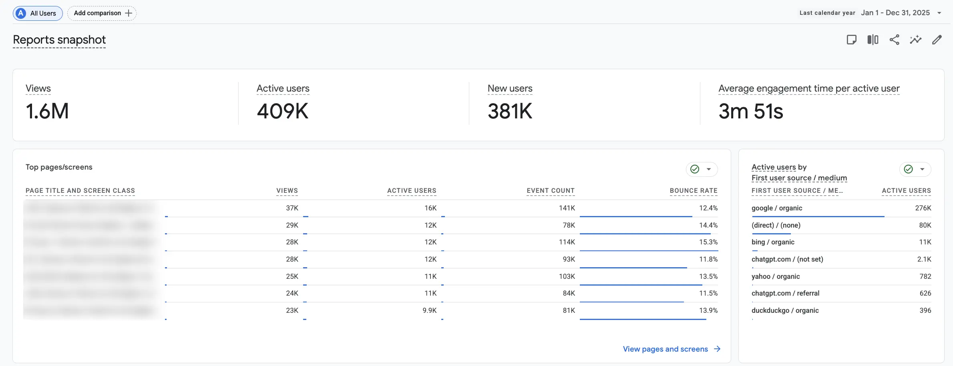Open the First user source / medium dimension selector
The image size is (953, 366).
tap(799, 178)
